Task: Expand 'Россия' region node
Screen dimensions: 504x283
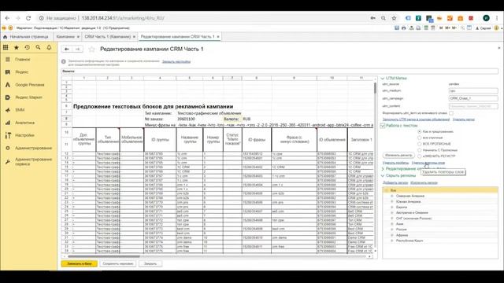Action: tap(392, 230)
